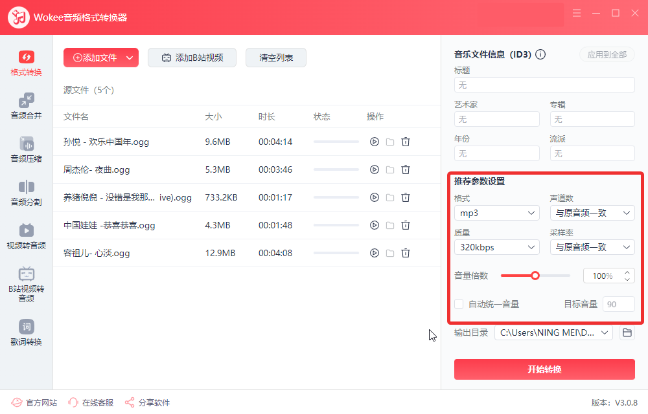Screen dimensions: 648x414
Task: Open folder for 中国娃娃 -恭喜恭喜.ogg
Action: [x=390, y=225]
